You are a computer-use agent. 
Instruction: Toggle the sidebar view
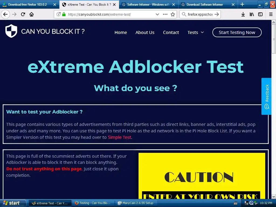(x=260, y=14)
